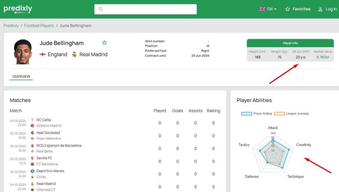This screenshot has width=339, height=192.
Task: Go to Football Players breadcrumb link
Action: tap(39, 25)
